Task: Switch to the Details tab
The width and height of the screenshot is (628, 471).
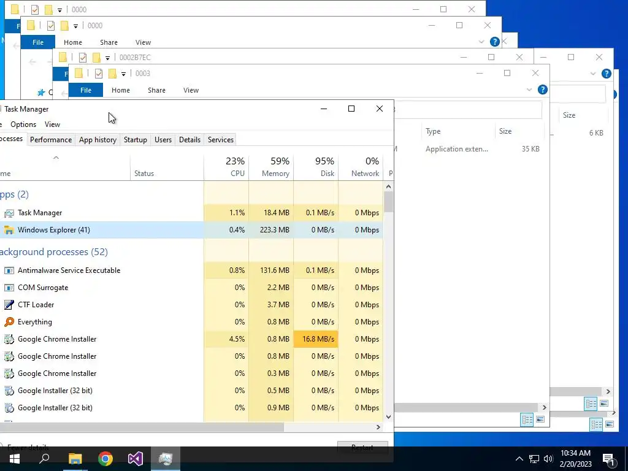Action: pos(190,140)
